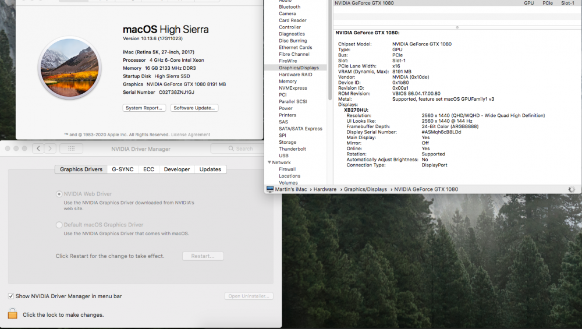Select Hardware RAID in the sidebar

tap(296, 75)
